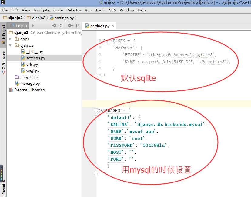251x197 pixels.
Task: Toggle the Favorites side tool window
Action: [x=3, y=189]
